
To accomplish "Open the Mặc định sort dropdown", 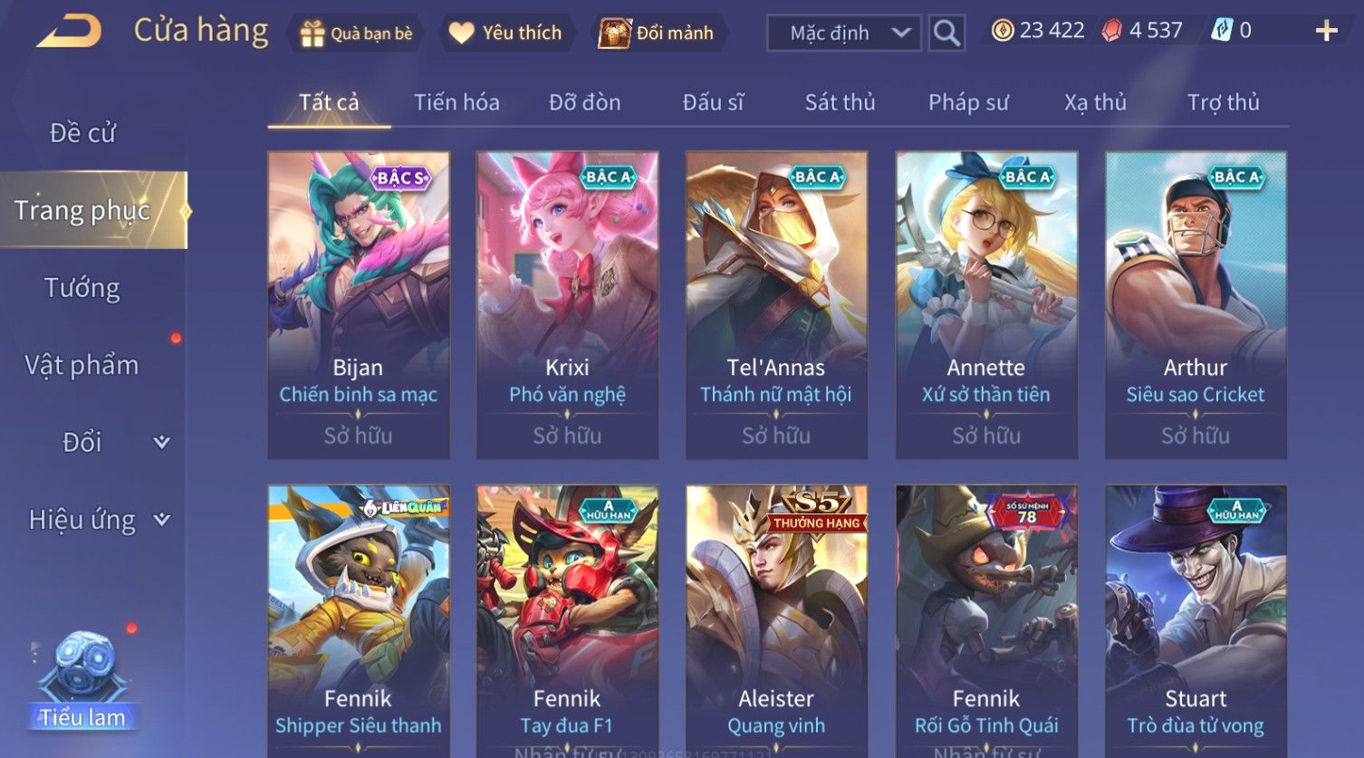I will tap(843, 34).
